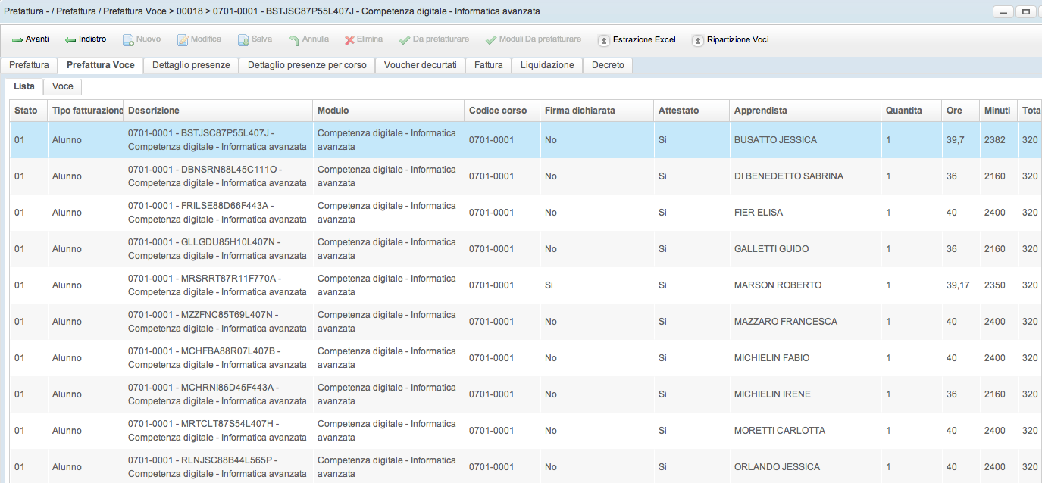Sort by the Firma dichiarata column header
Screen dimensions: 1042x483
click(579, 111)
